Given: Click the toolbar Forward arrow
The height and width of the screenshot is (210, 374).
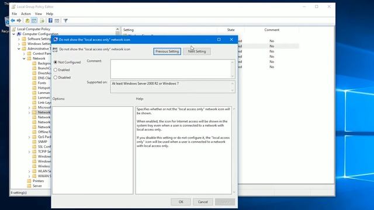Looking at the screenshot, I should pyautogui.click(x=19, y=21).
